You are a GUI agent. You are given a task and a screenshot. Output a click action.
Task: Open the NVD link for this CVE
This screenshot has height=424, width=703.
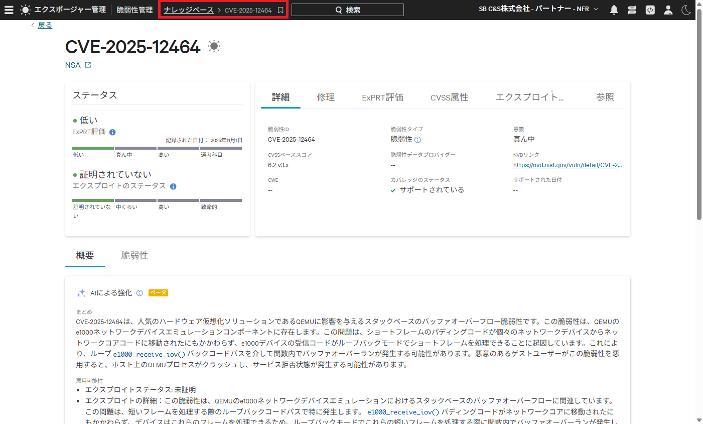(567, 165)
